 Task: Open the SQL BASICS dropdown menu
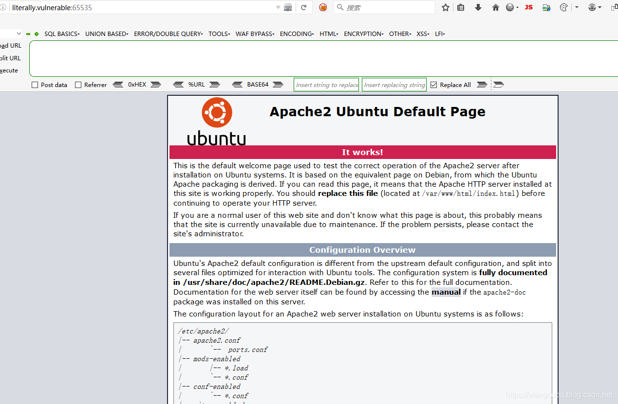tap(62, 34)
